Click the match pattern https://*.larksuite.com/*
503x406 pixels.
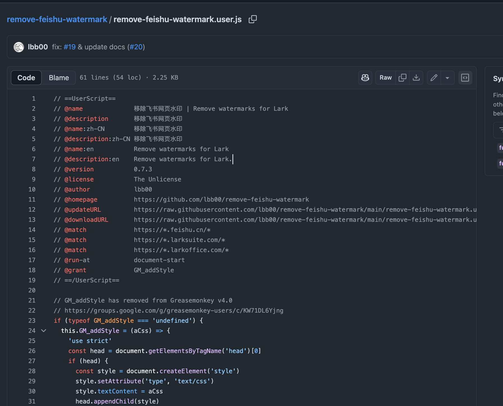pyautogui.click(x=179, y=240)
